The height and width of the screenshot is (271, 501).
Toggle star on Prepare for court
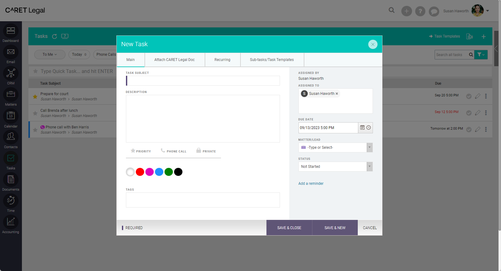coord(35,97)
